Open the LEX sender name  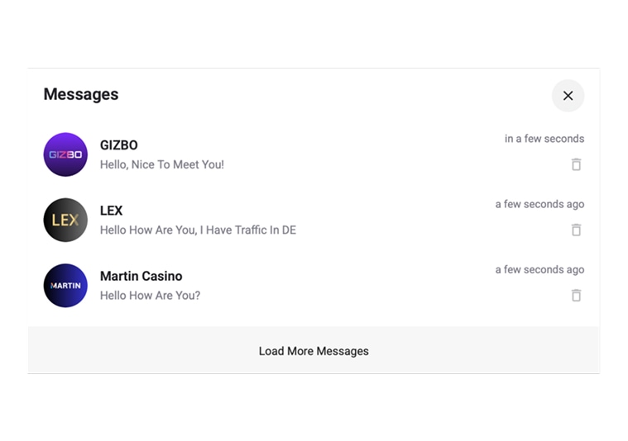pos(111,211)
